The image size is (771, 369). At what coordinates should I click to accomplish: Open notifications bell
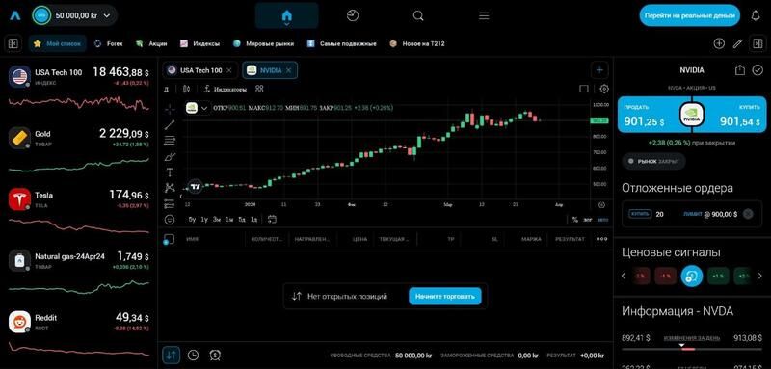click(x=756, y=15)
